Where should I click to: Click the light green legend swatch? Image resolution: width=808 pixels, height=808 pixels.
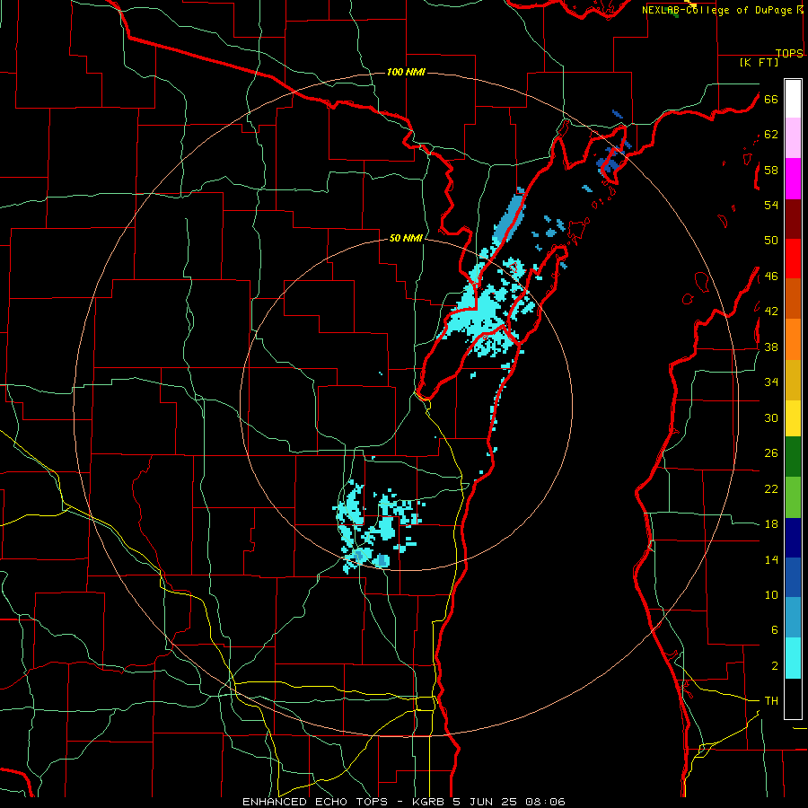793,497
